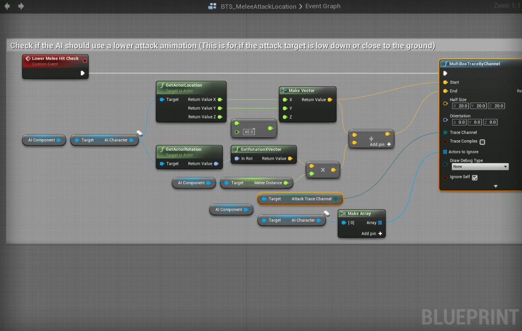
Task: Enable the Trace Complex checkbox
Action: pyautogui.click(x=482, y=142)
